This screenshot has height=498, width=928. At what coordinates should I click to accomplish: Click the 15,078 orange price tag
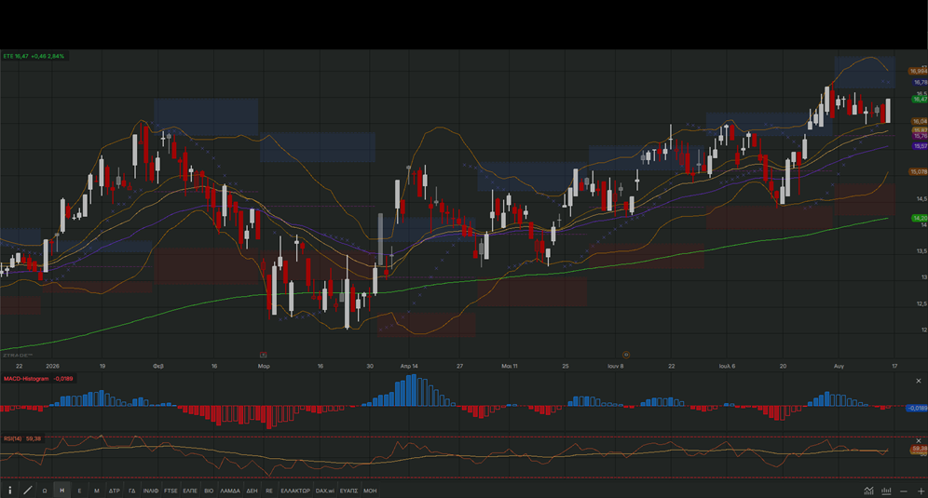click(919, 172)
